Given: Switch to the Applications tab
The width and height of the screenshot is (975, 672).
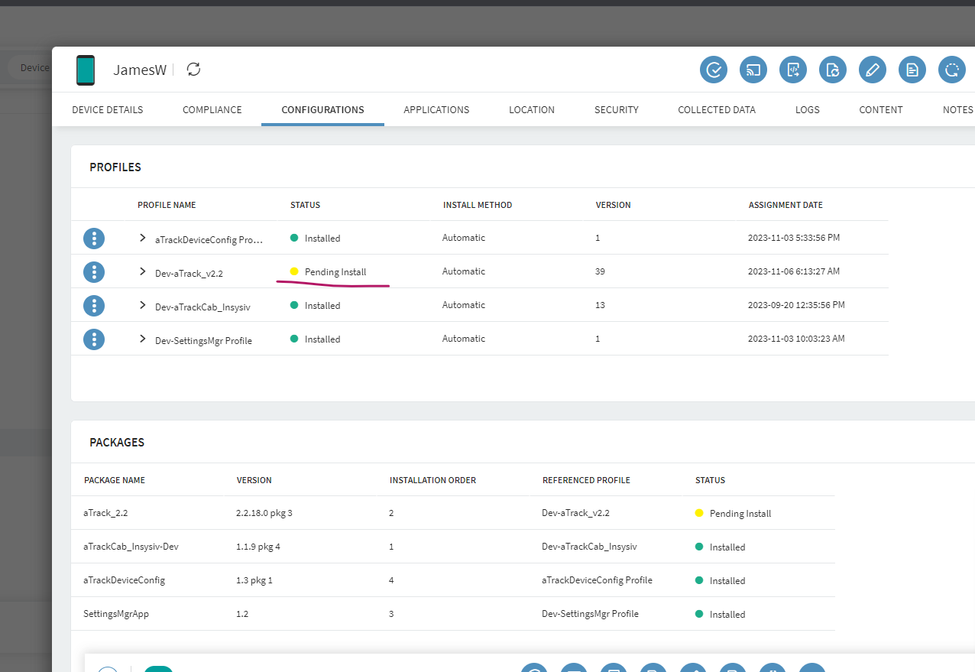Looking at the screenshot, I should coord(436,109).
